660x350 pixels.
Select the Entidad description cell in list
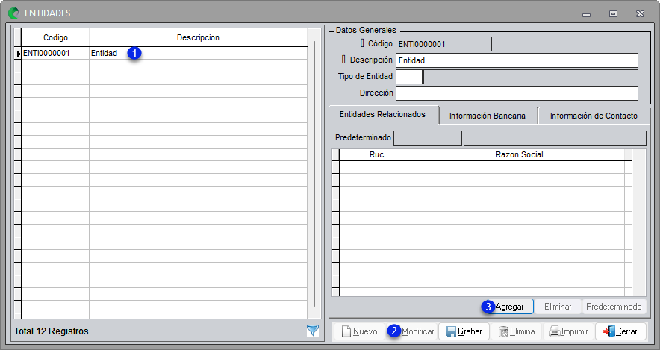pyautogui.click(x=199, y=54)
